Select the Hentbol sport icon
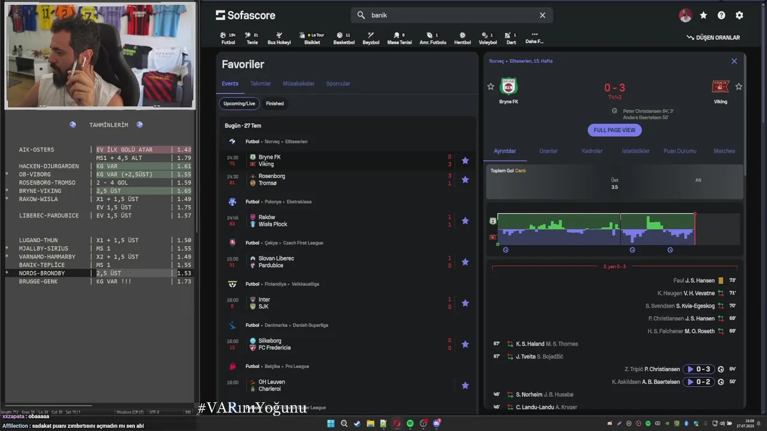The width and height of the screenshot is (767, 431). 463,38
